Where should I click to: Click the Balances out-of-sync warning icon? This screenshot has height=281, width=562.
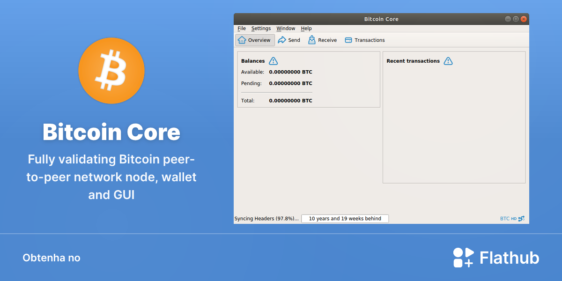(274, 61)
